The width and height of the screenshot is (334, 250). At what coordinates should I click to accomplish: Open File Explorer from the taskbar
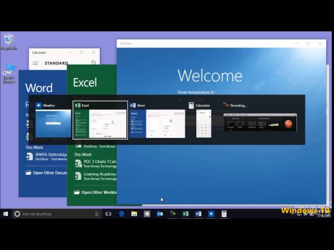tap(134, 214)
